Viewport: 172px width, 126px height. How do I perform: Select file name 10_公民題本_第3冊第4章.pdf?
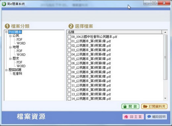pos(91,81)
